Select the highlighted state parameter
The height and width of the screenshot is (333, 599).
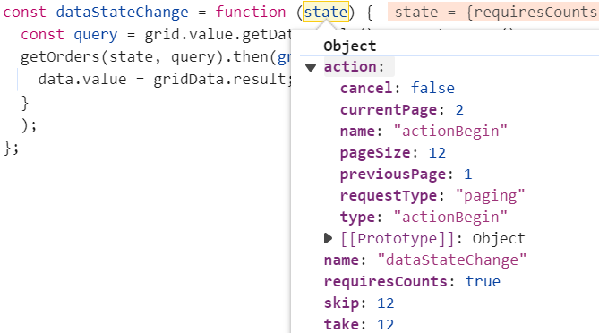pyautogui.click(x=326, y=12)
